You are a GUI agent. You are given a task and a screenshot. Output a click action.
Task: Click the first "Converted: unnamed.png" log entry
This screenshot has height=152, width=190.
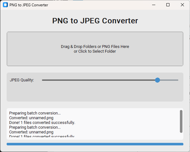[31, 118]
